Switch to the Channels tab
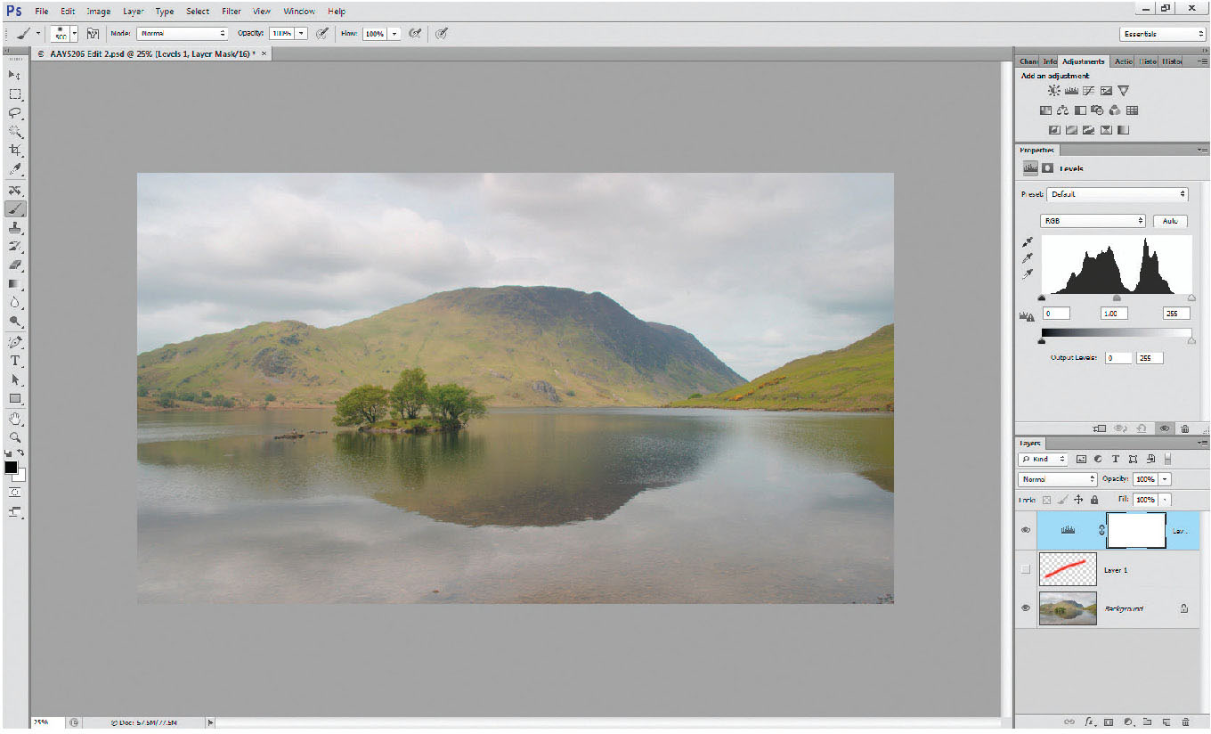This screenshot has width=1211, height=734. click(1028, 61)
